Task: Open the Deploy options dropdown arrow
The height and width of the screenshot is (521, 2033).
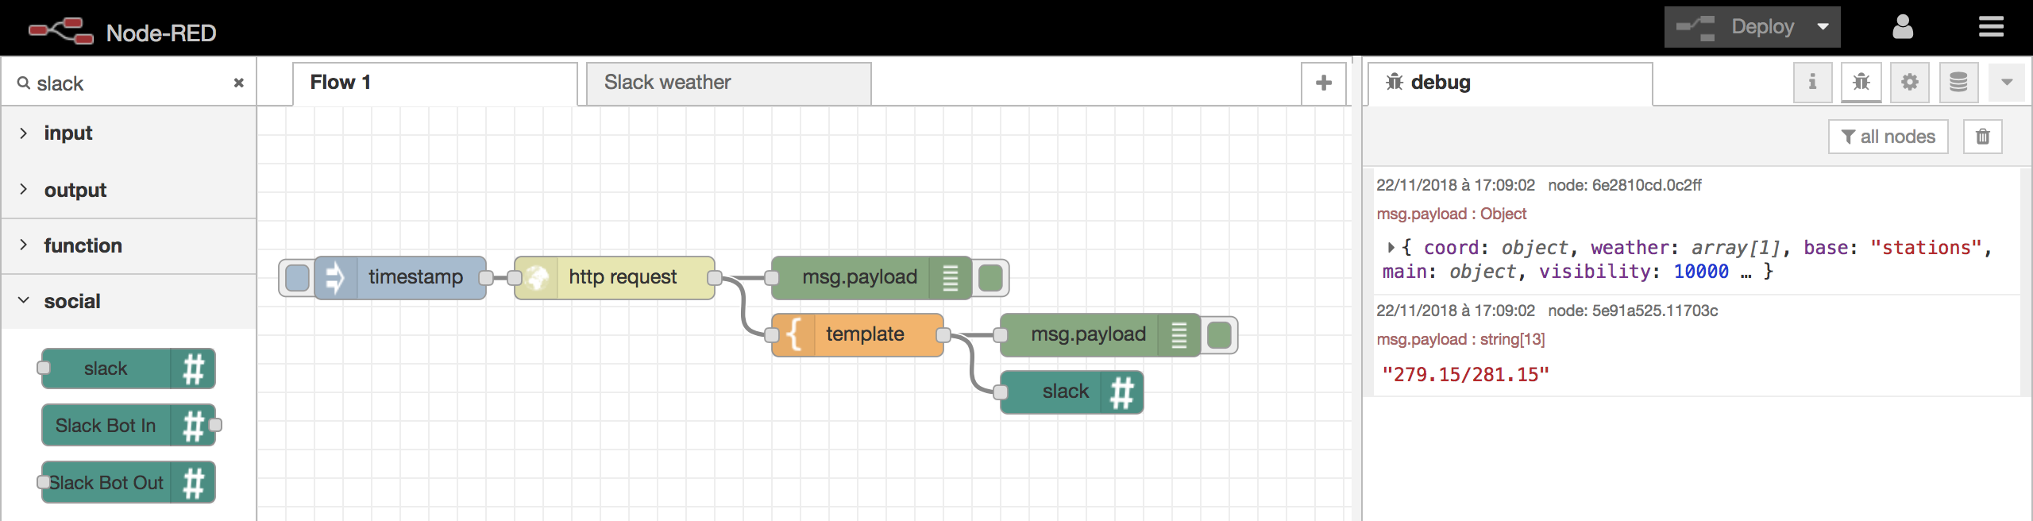Action: tap(1823, 27)
